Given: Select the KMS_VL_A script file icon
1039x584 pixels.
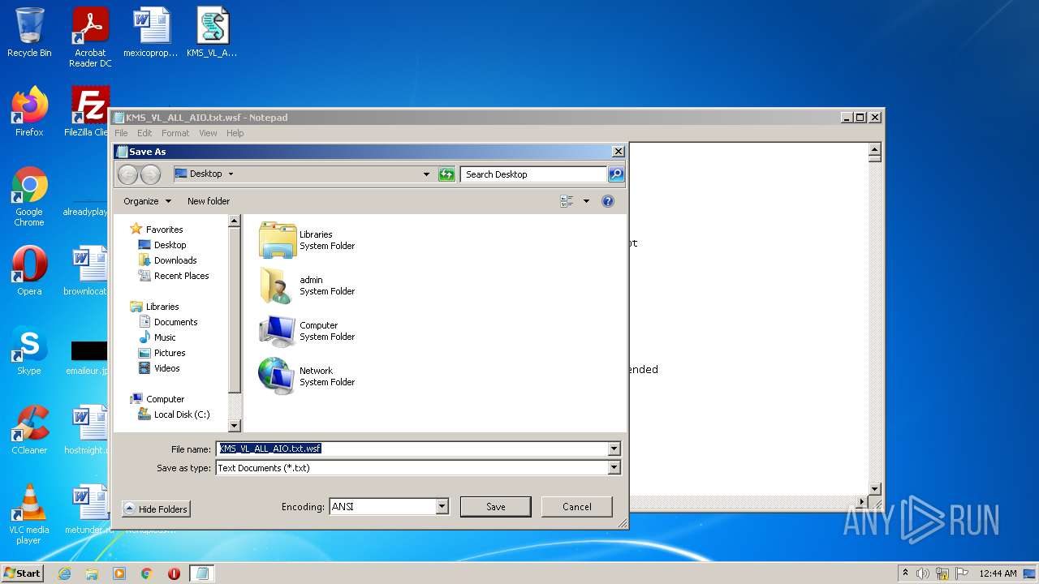Looking at the screenshot, I should click(x=212, y=32).
